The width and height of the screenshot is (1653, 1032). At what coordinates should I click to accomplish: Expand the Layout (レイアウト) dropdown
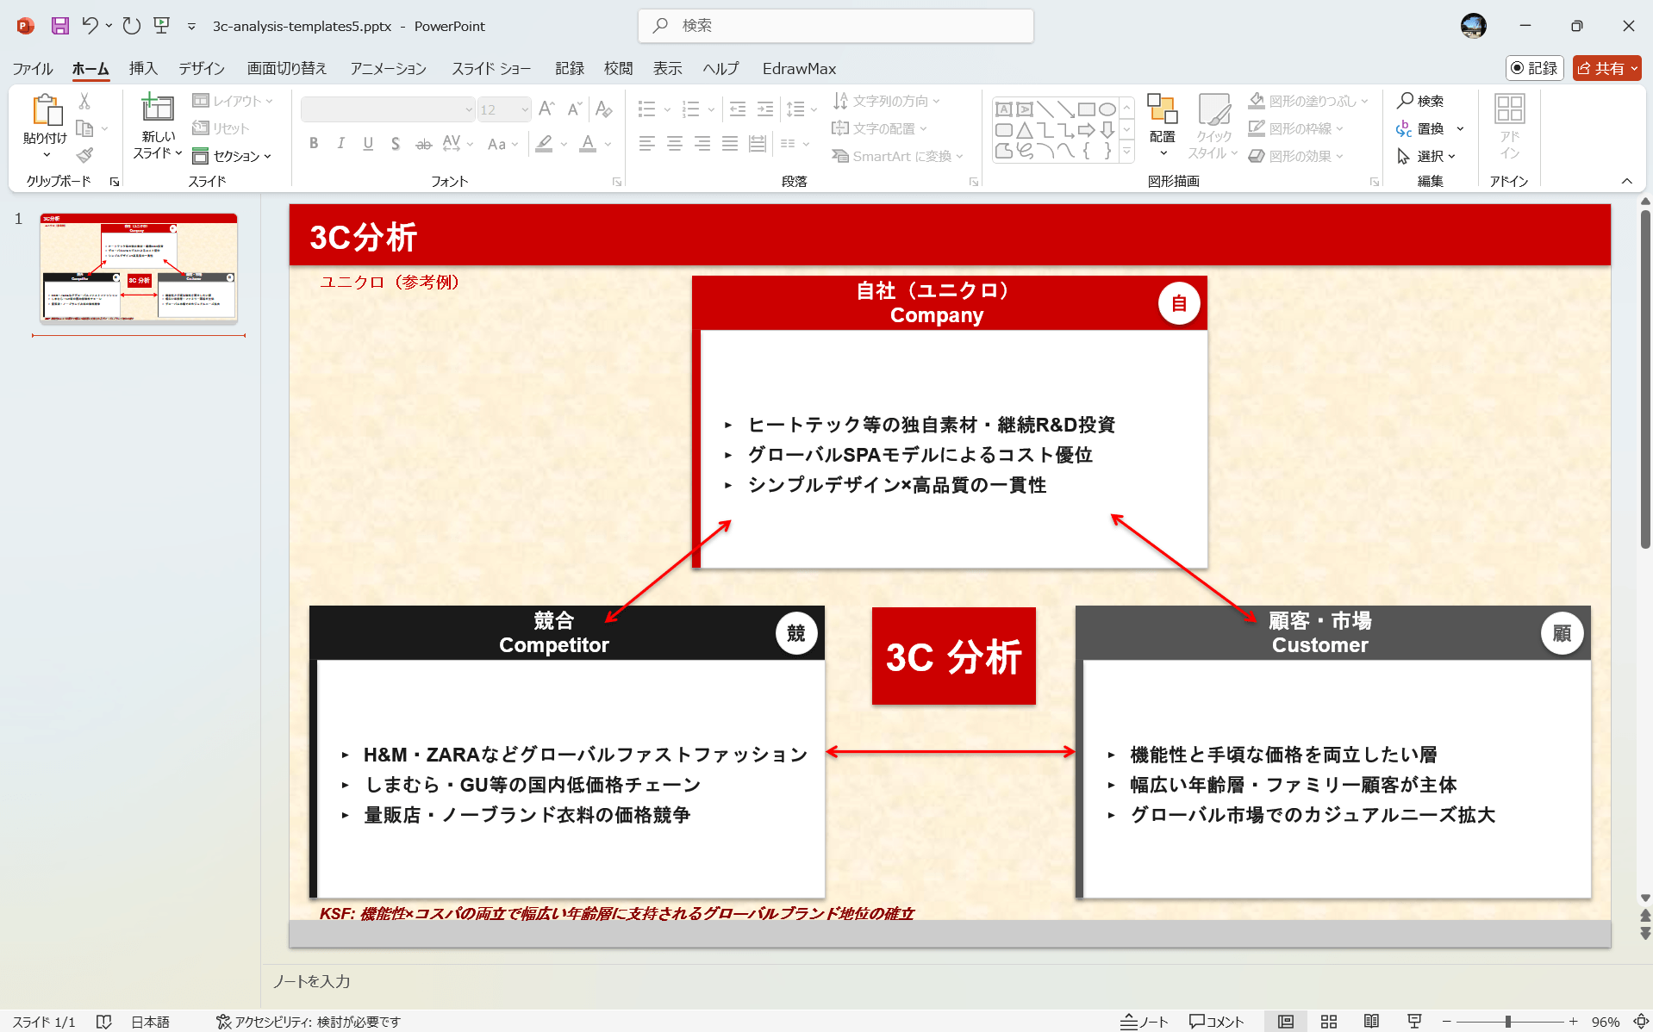(x=233, y=101)
